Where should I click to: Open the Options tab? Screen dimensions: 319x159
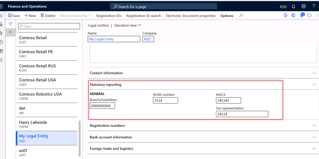227,16
